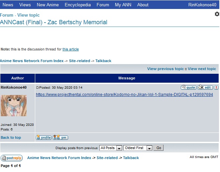
Task: Click 'Page 1 of 1' text
Action: coord(11,166)
